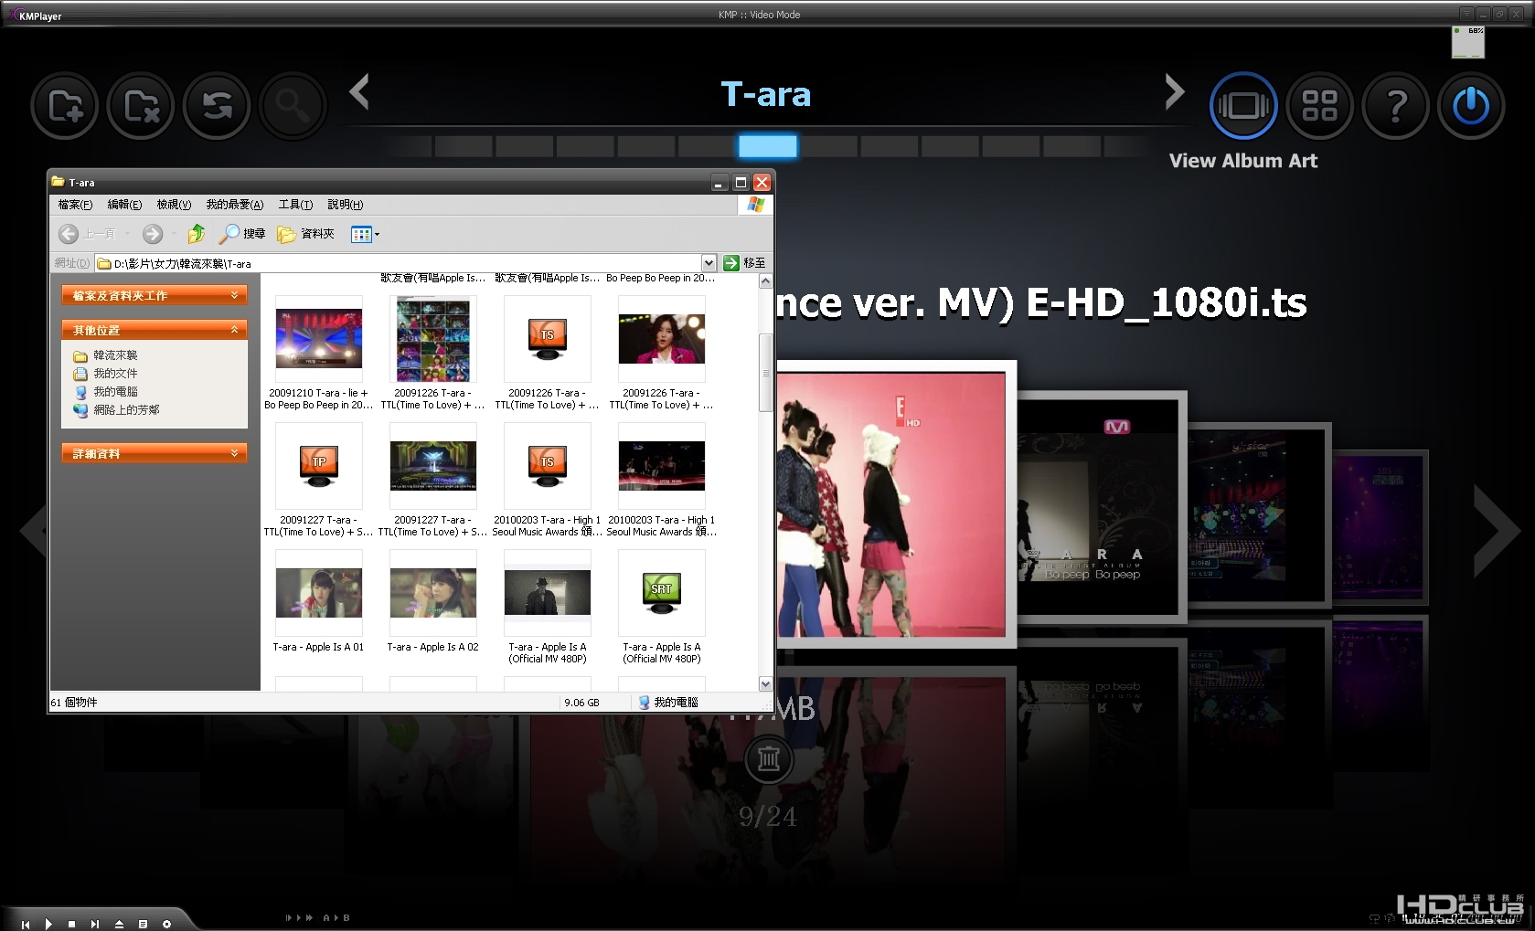1535x931 pixels.
Task: Open the 工具(T) menu
Action: tap(295, 205)
